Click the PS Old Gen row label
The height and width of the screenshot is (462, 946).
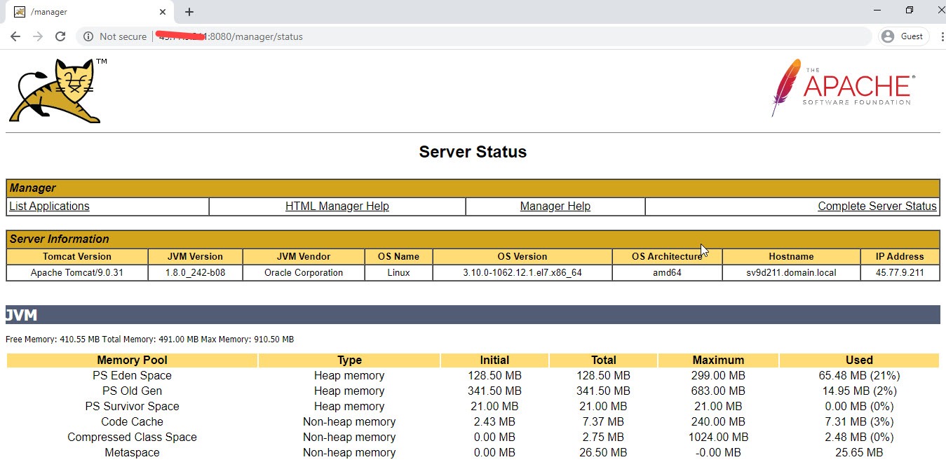(132, 391)
